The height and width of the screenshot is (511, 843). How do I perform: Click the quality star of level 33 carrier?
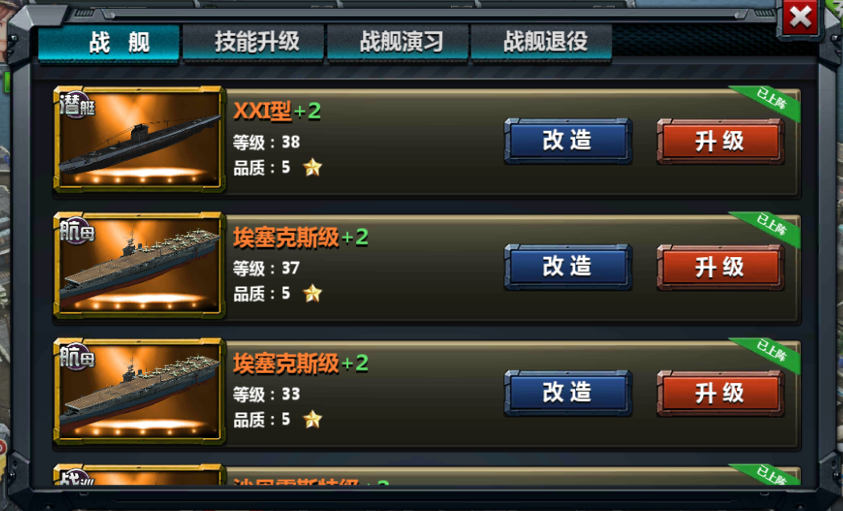[x=313, y=419]
